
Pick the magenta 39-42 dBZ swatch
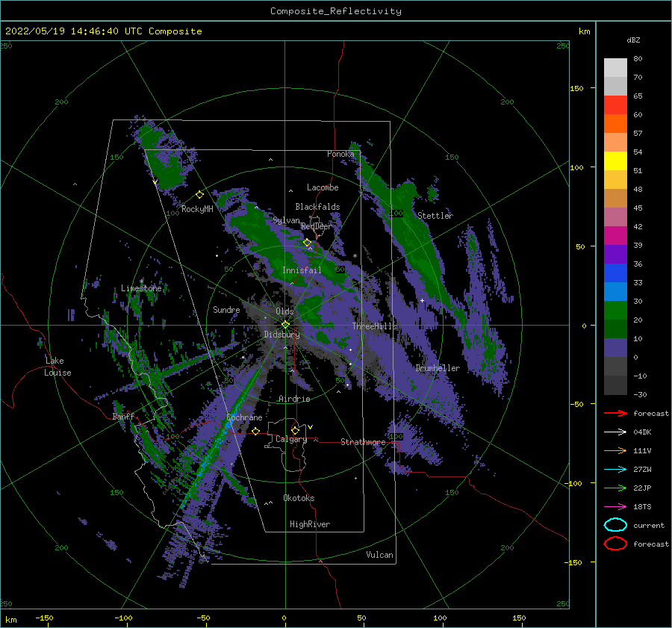(x=615, y=236)
